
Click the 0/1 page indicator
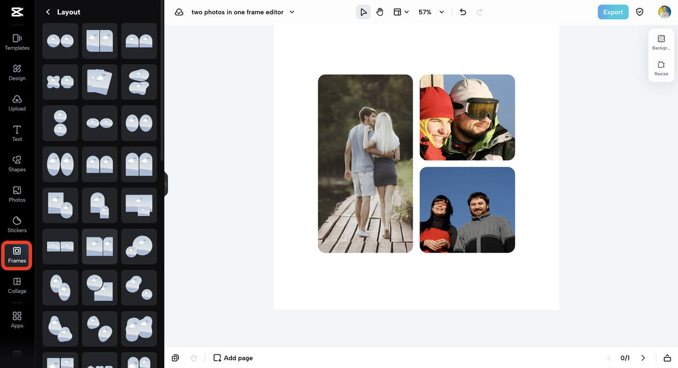(x=625, y=358)
